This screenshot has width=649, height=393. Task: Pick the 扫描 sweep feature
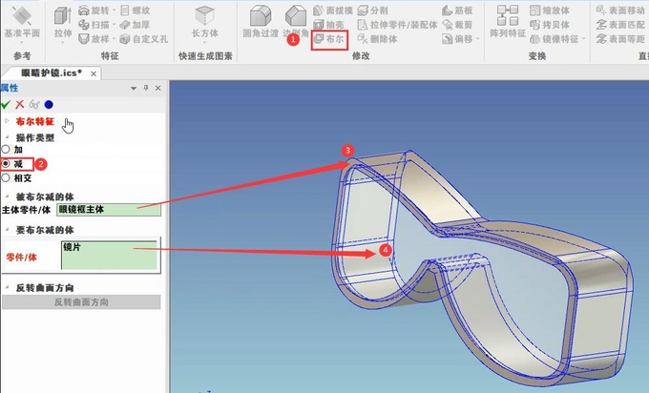94,25
